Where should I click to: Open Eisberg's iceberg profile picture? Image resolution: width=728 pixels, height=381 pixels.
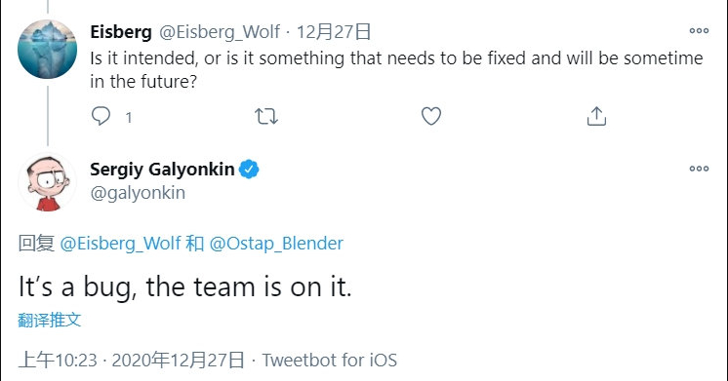pos(48,49)
